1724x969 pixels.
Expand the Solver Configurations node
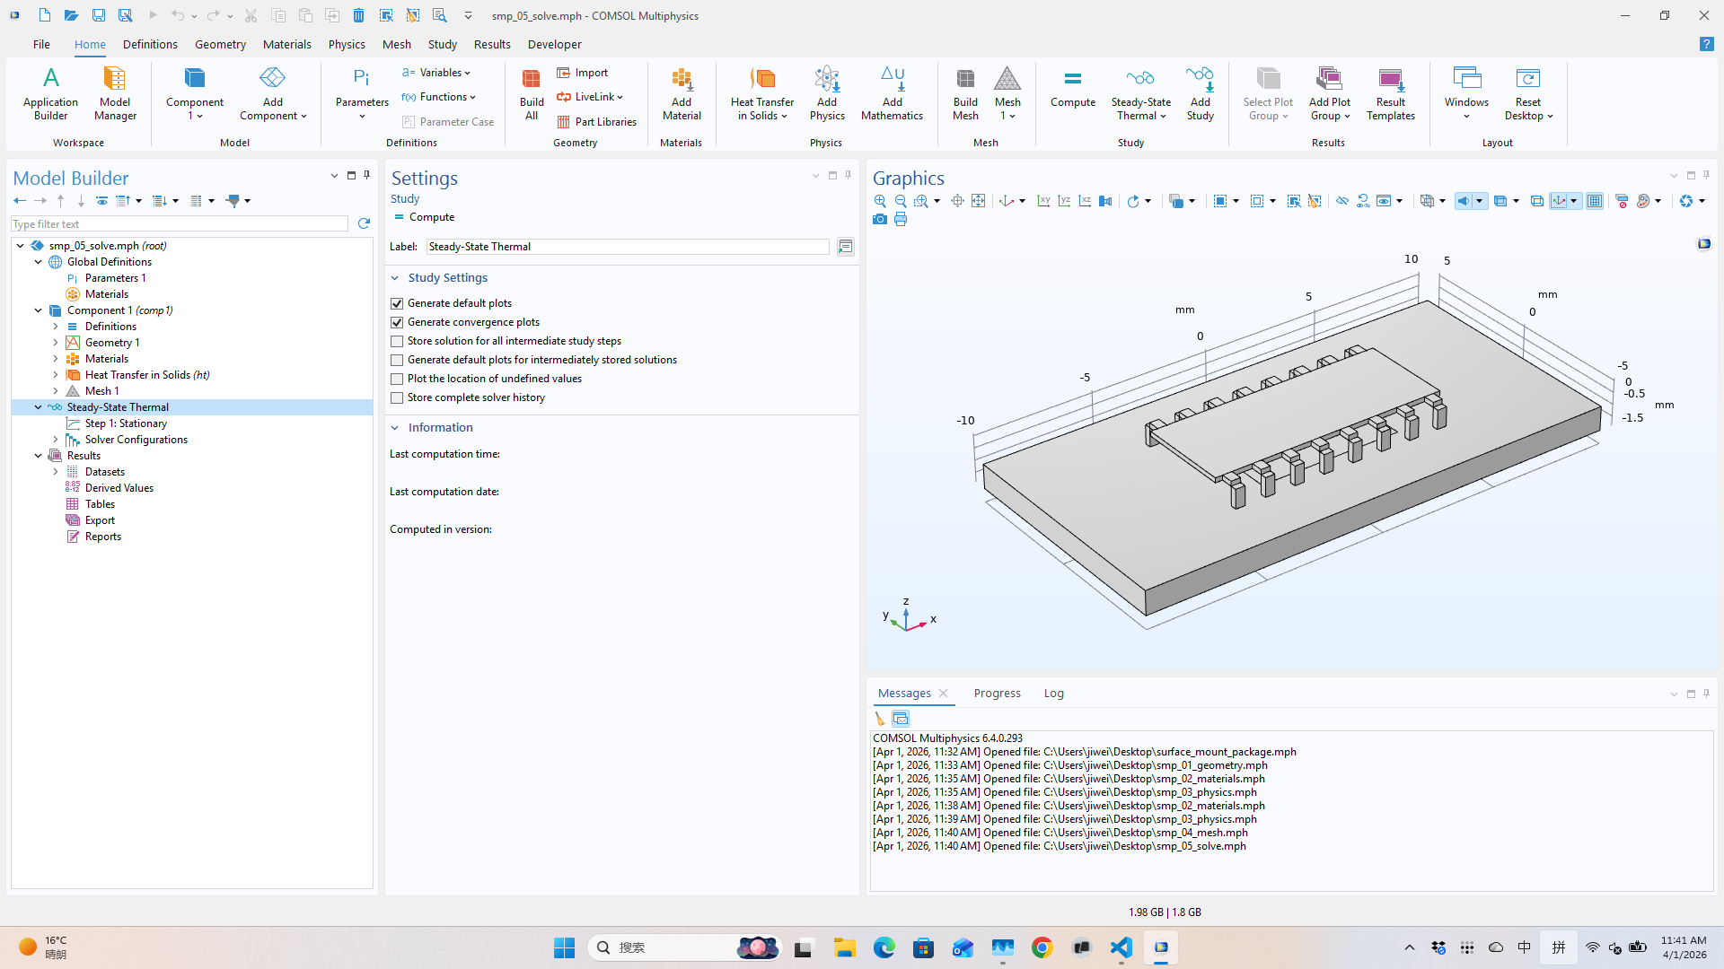click(57, 439)
